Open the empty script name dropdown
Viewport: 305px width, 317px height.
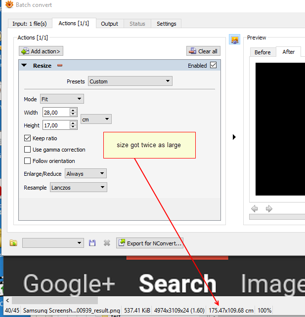click(x=53, y=243)
